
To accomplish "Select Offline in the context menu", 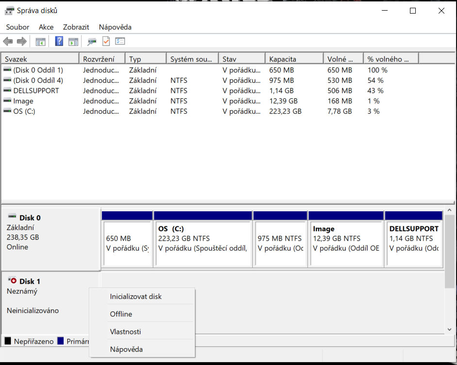I will (121, 314).
